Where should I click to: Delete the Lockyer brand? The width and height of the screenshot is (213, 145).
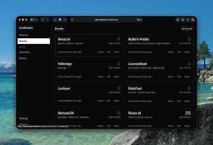[116, 101]
